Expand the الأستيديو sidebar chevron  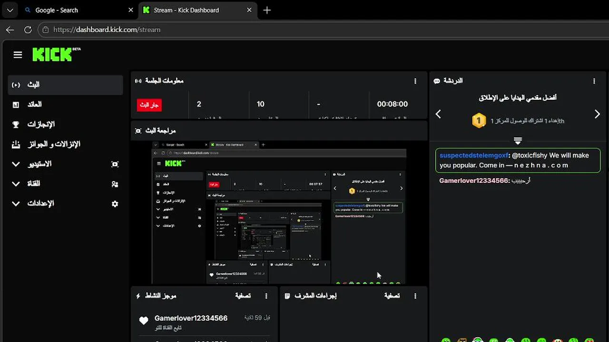pyautogui.click(x=16, y=164)
